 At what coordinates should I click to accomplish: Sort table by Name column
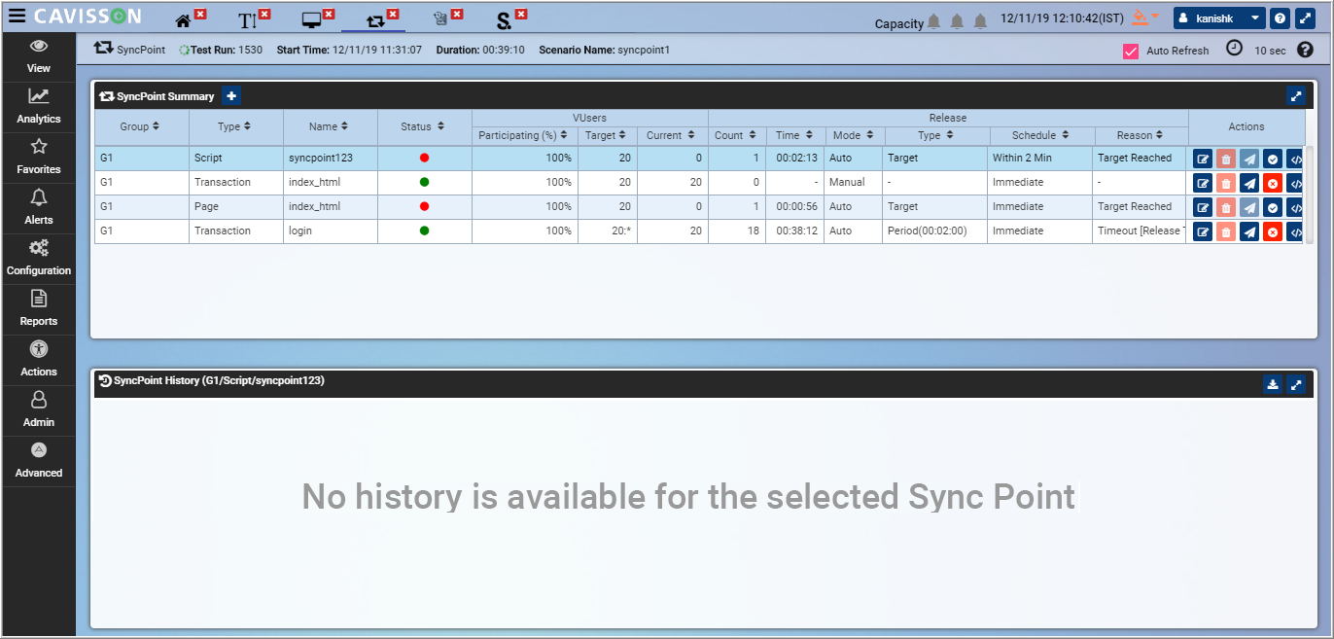330,126
